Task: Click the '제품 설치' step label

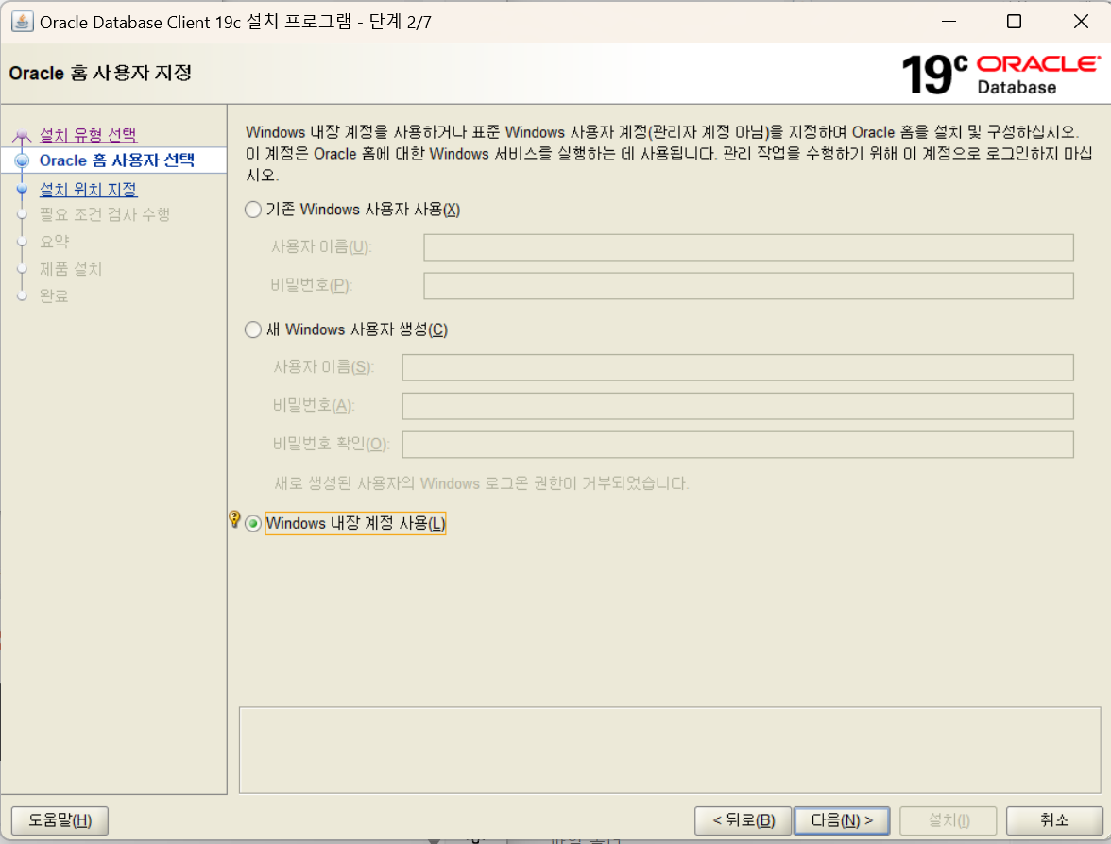Action: click(71, 269)
